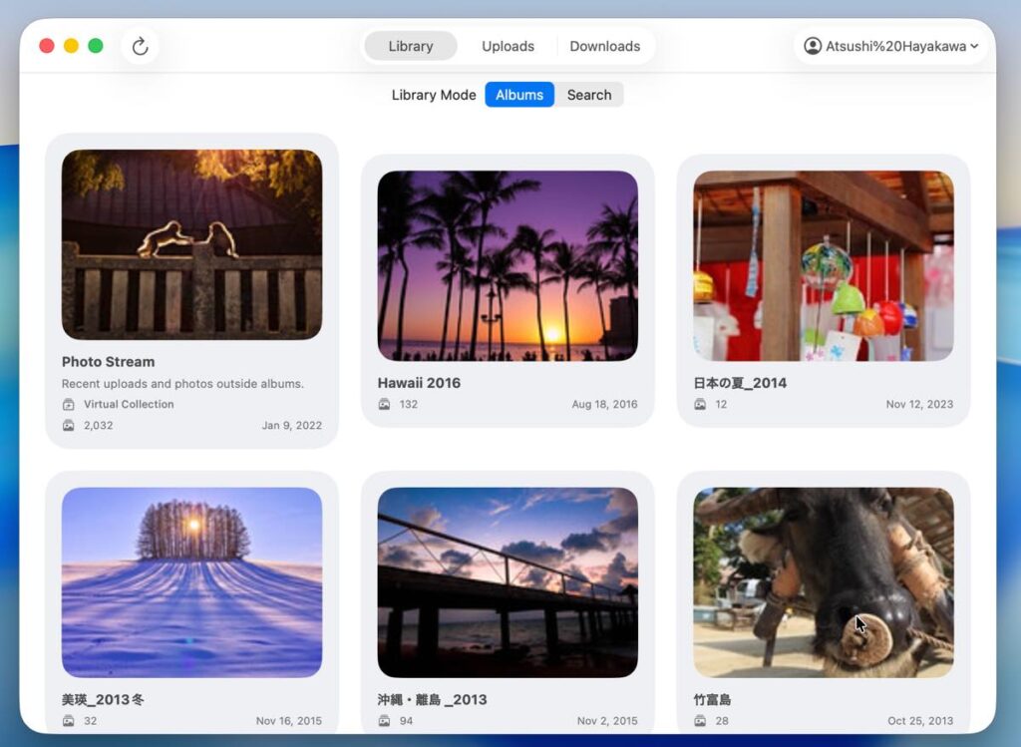Click the Virtual Collection icon under Photo Stream
The height and width of the screenshot is (747, 1021).
[69, 405]
